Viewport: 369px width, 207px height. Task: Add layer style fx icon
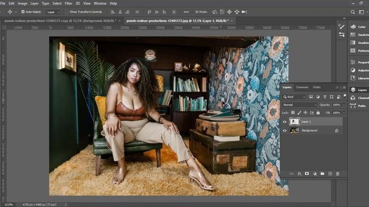click(x=299, y=174)
